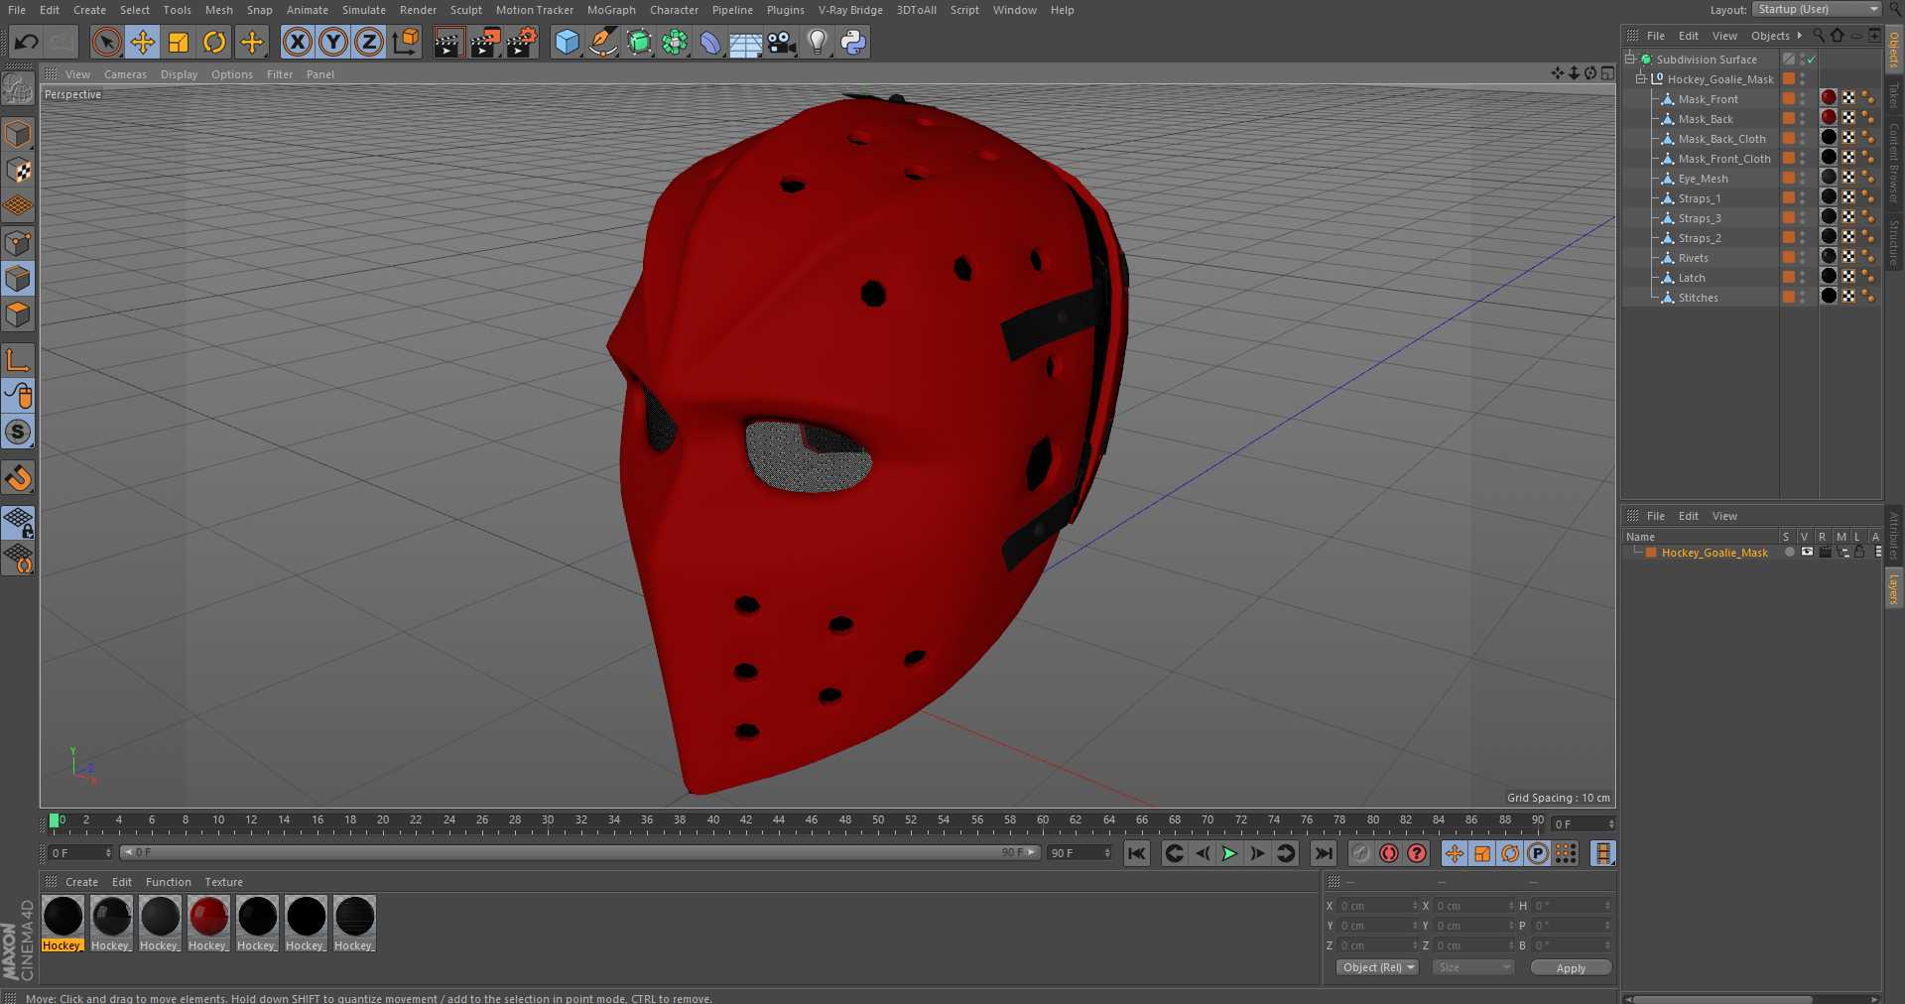This screenshot has width=1905, height=1004.
Task: Add a Cube primitive object
Action: [567, 42]
